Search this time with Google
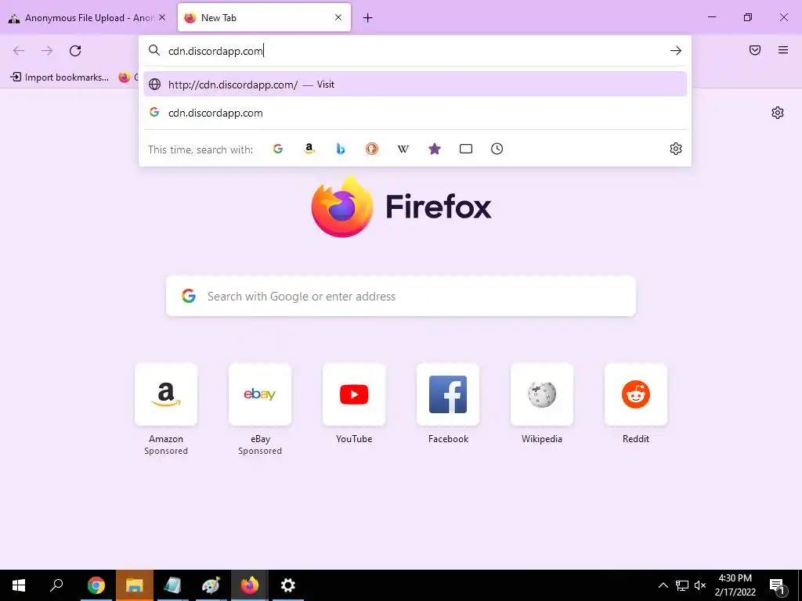This screenshot has height=601, width=802. (x=278, y=149)
